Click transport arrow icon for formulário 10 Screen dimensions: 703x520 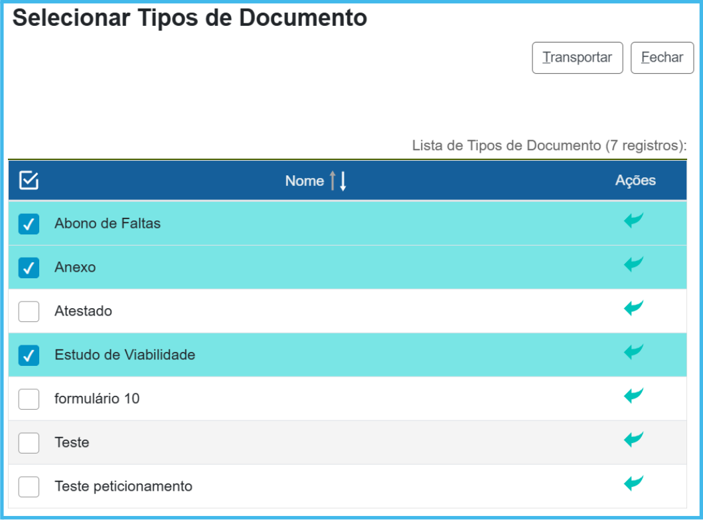[x=633, y=396]
